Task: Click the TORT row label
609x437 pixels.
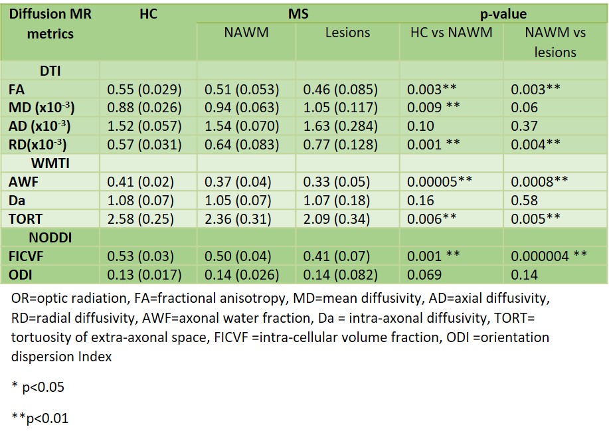Action: tap(25, 218)
